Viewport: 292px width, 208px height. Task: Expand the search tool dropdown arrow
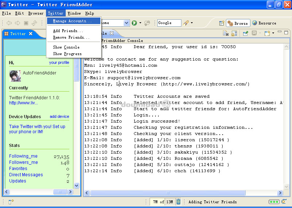click(192, 23)
